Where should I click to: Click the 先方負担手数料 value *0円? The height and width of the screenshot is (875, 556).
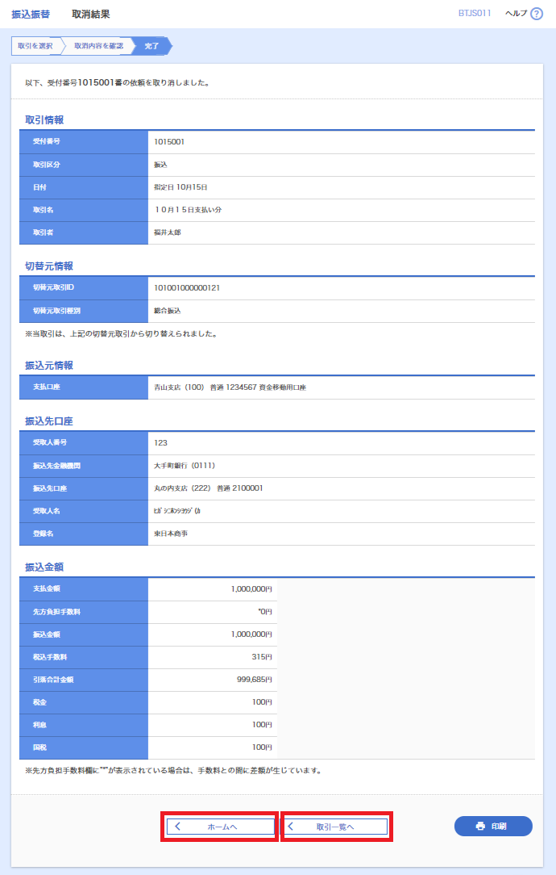(x=265, y=612)
